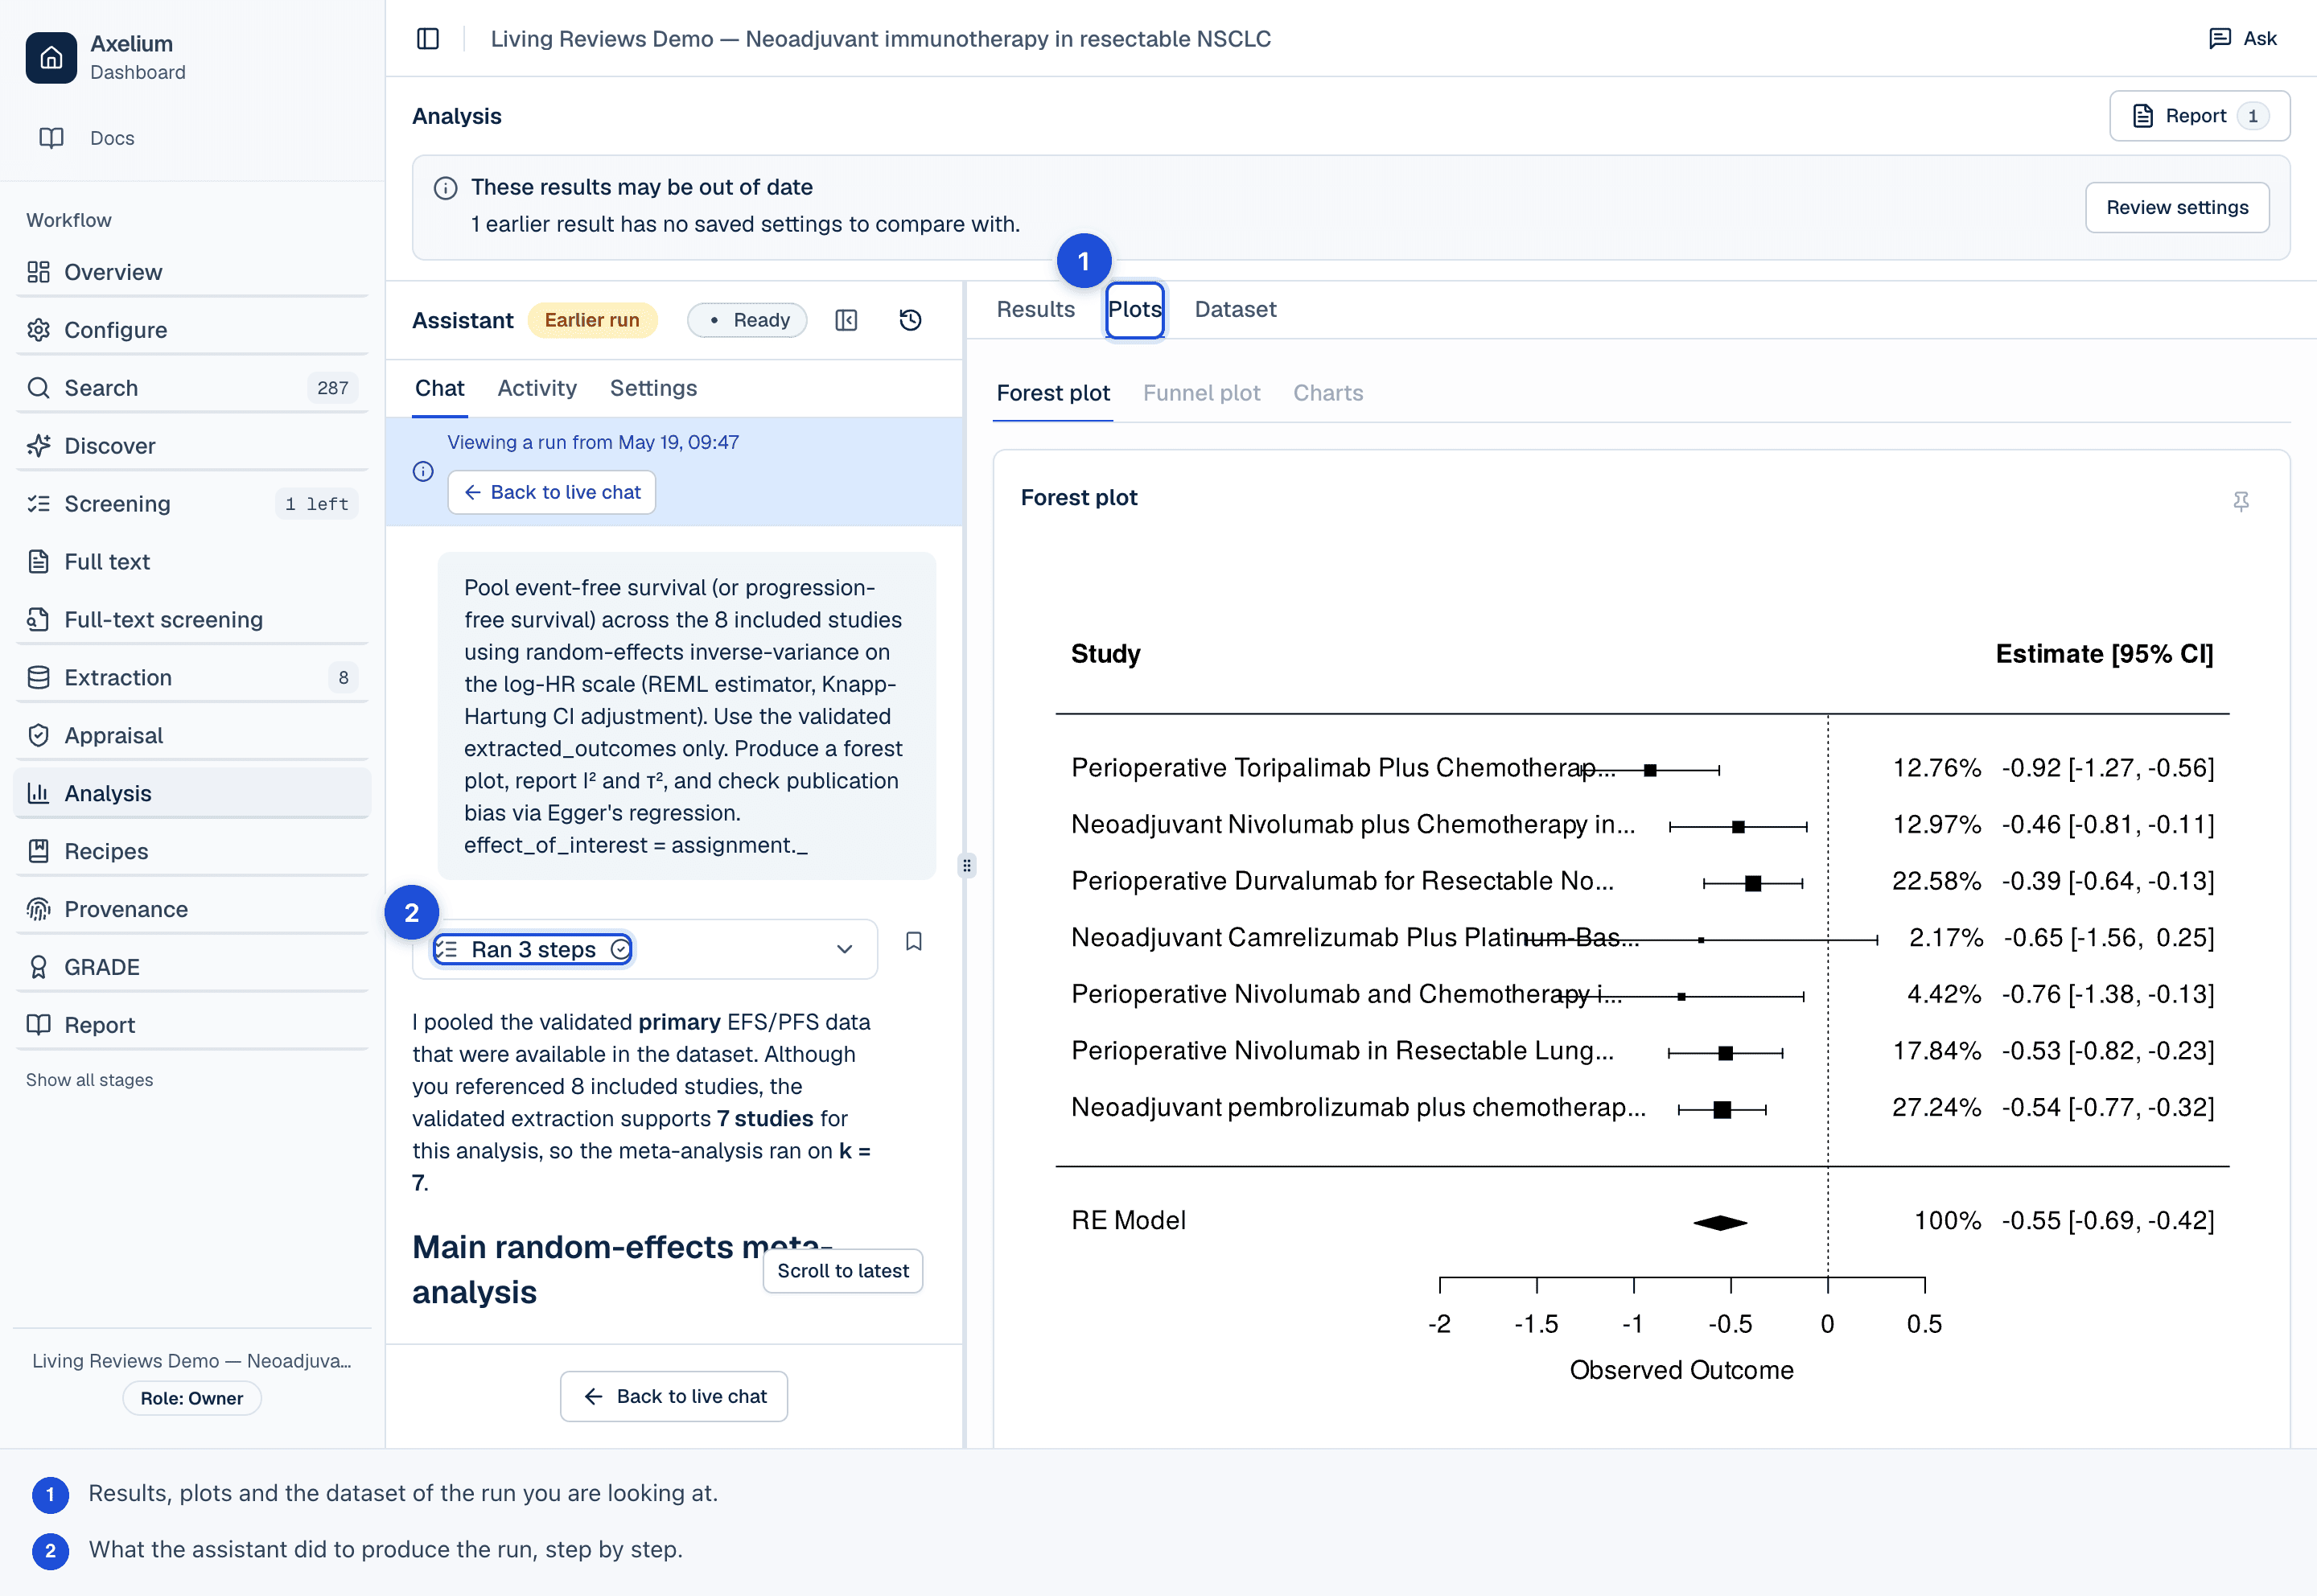This screenshot has height=1596, width=2317.
Task: Bookmark the Ran 3 steps message
Action: tap(913, 942)
